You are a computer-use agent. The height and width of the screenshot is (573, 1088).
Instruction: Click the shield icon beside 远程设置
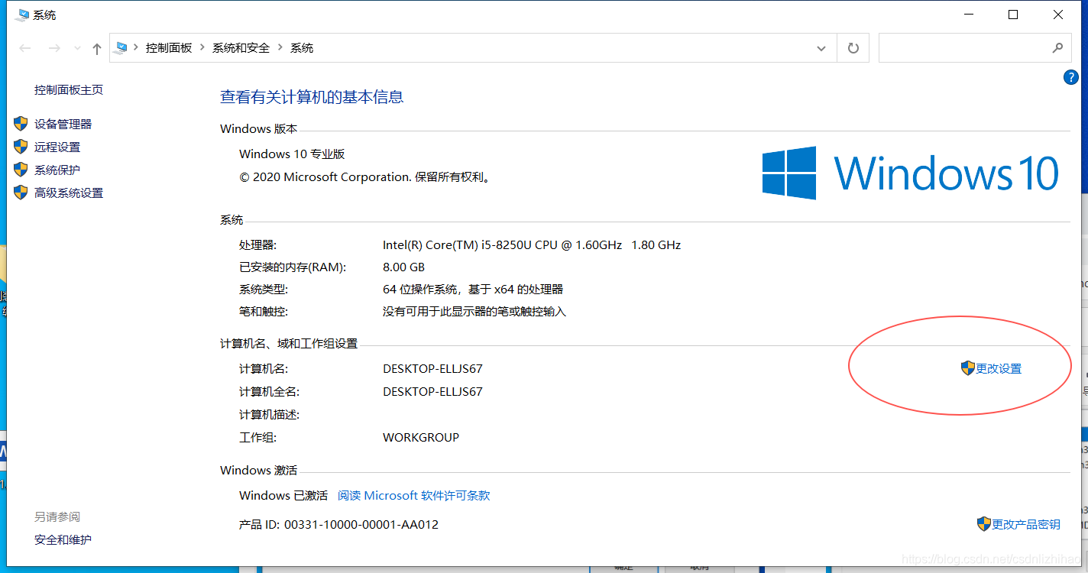coord(21,147)
